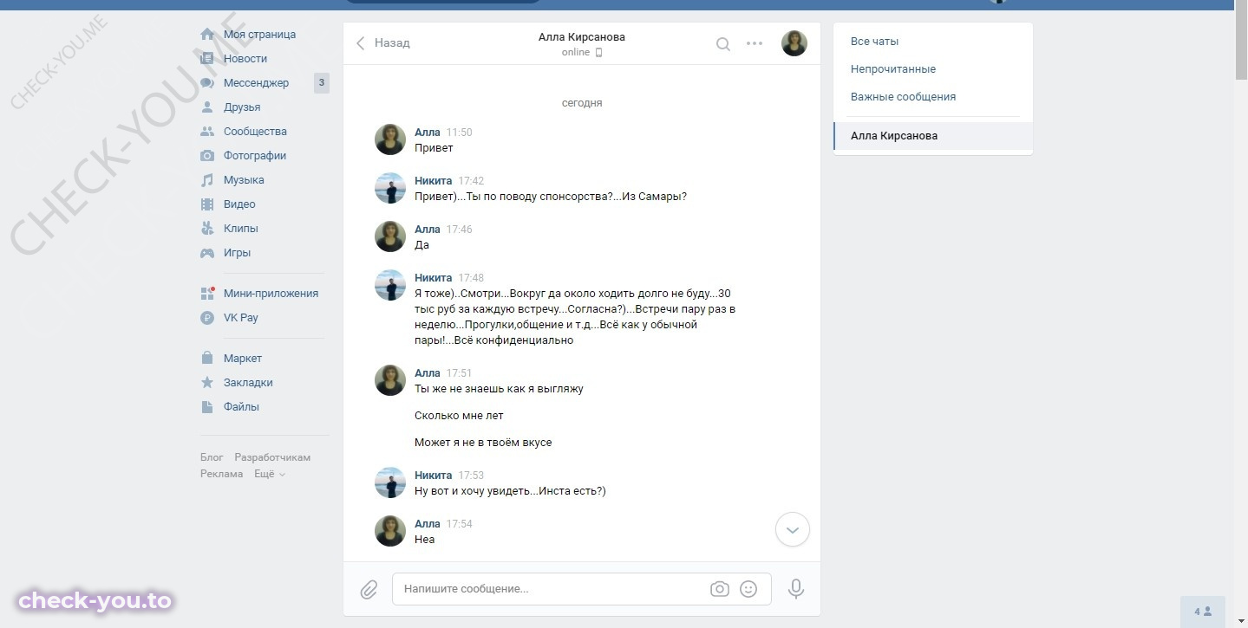This screenshot has height=628, width=1248.
Task: Go back with the Назад button
Action: point(382,43)
